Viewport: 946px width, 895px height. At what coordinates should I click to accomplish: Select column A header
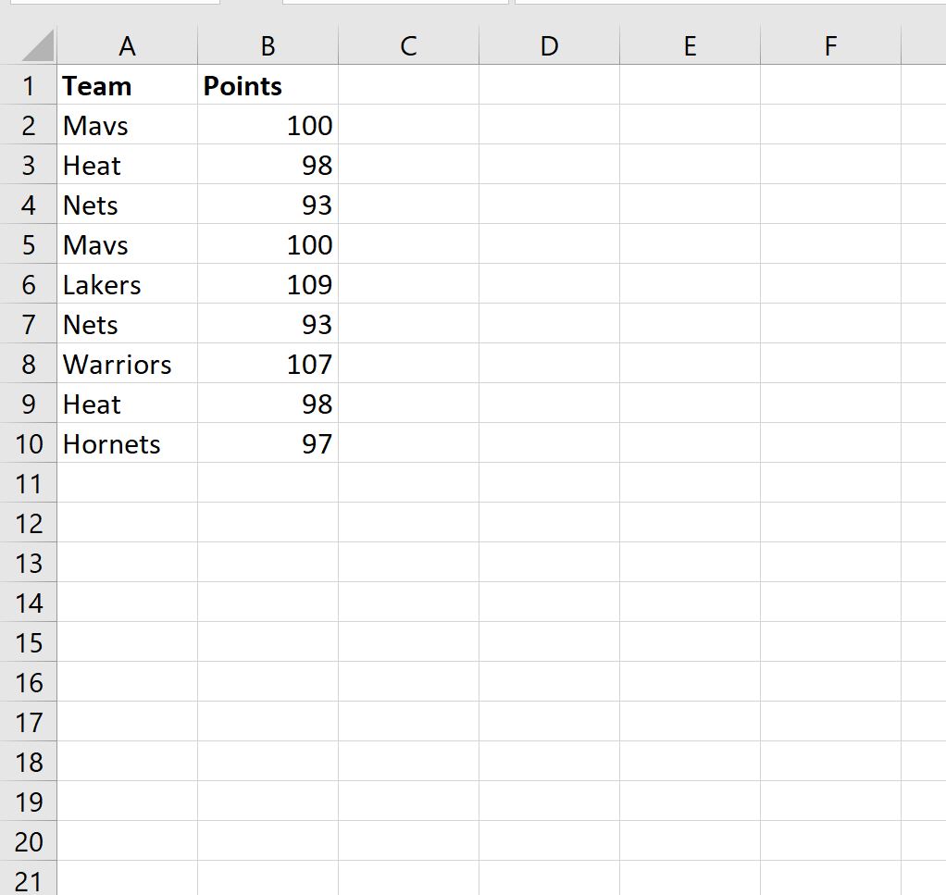coord(127,45)
